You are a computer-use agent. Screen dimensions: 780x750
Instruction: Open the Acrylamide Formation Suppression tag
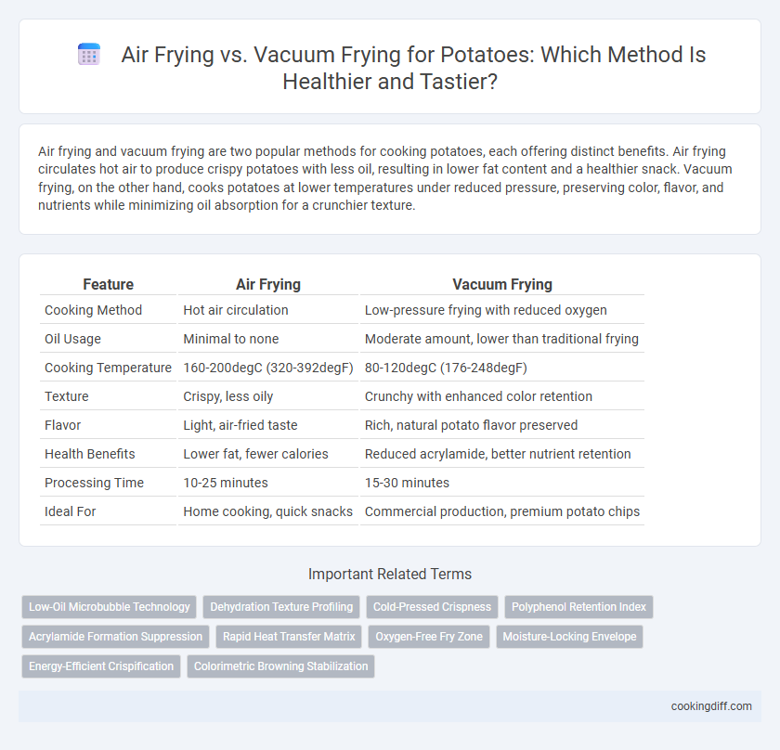115,637
